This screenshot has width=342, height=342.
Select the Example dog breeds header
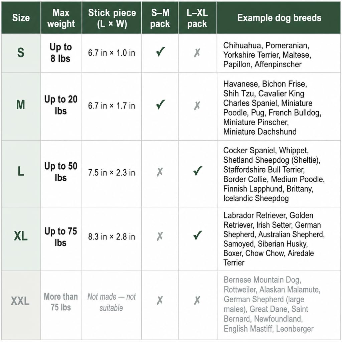pyautogui.click(x=279, y=18)
